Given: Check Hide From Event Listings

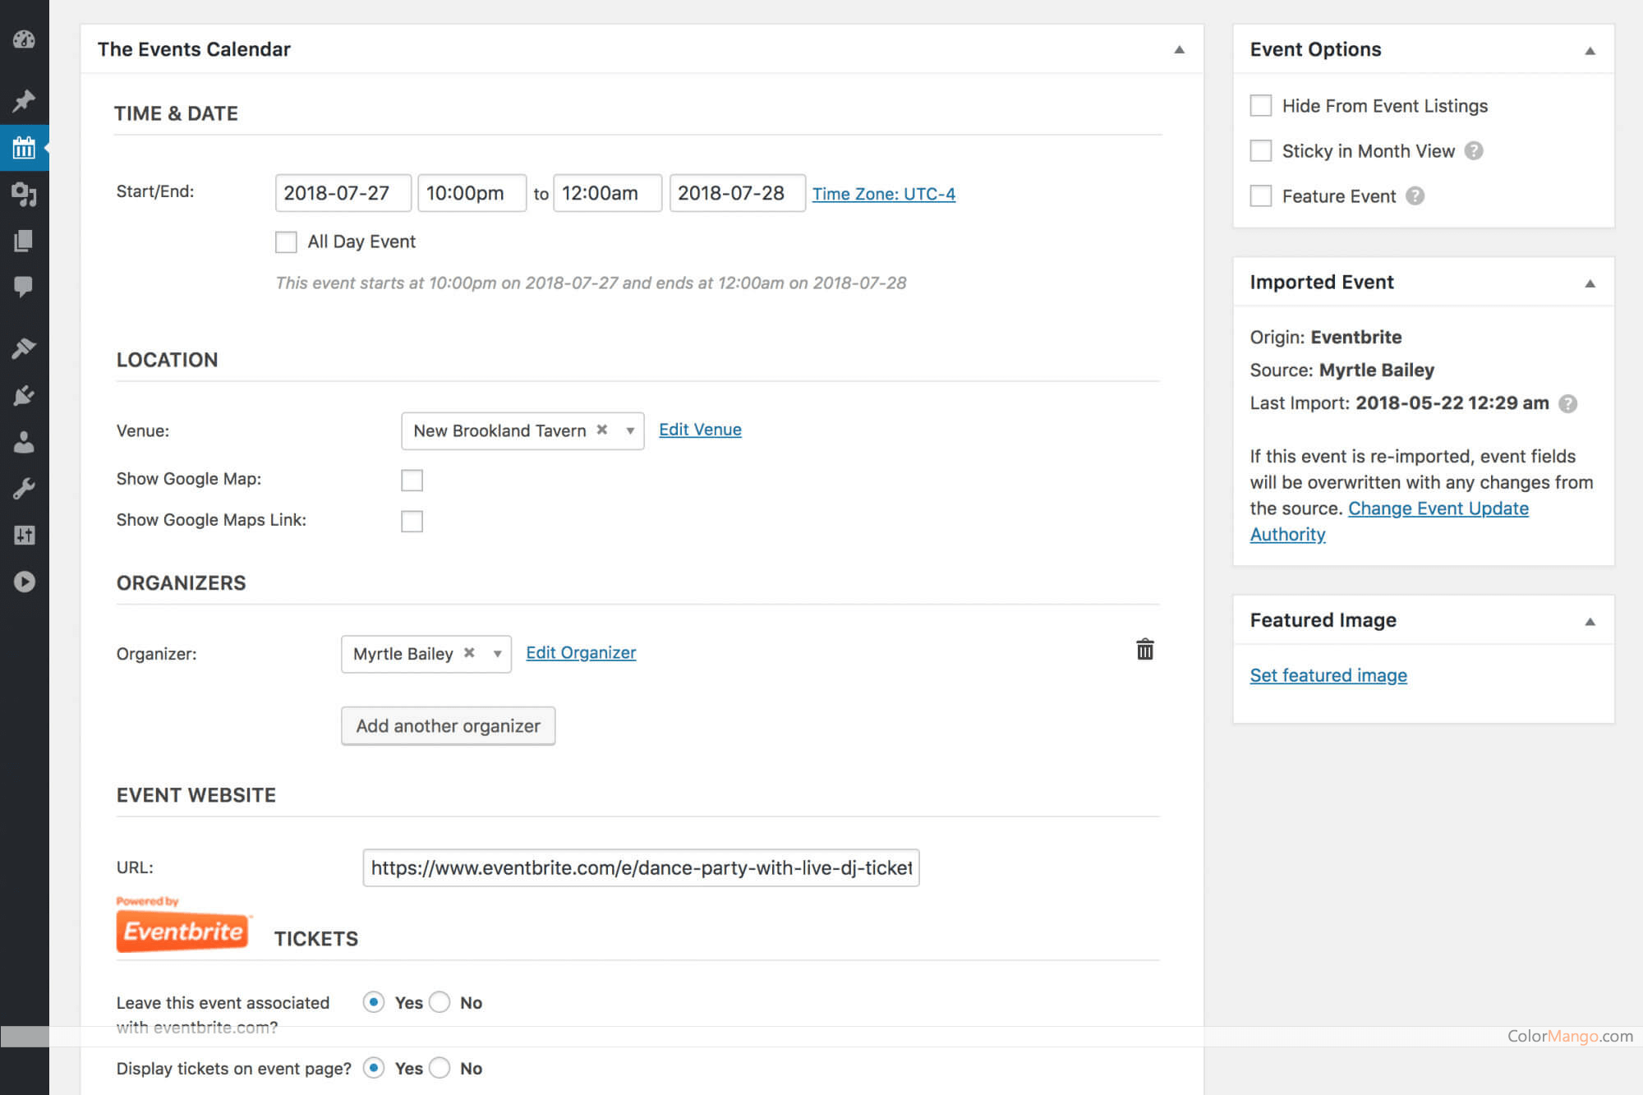Looking at the screenshot, I should pos(1260,106).
